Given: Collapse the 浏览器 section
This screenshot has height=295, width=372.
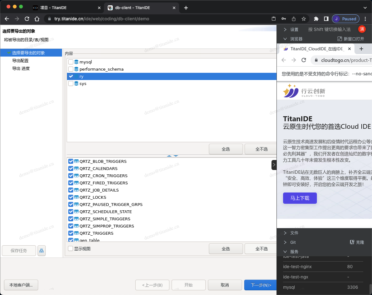Looking at the screenshot, I should click(285, 39).
